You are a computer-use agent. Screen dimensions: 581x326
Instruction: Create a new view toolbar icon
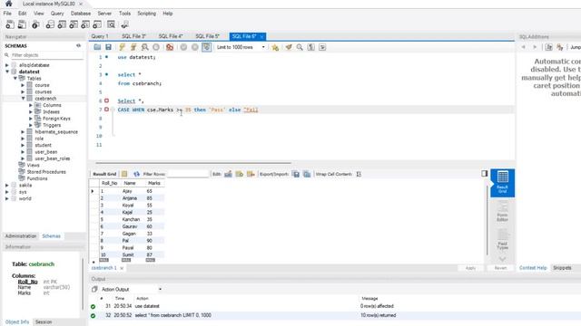click(x=74, y=24)
